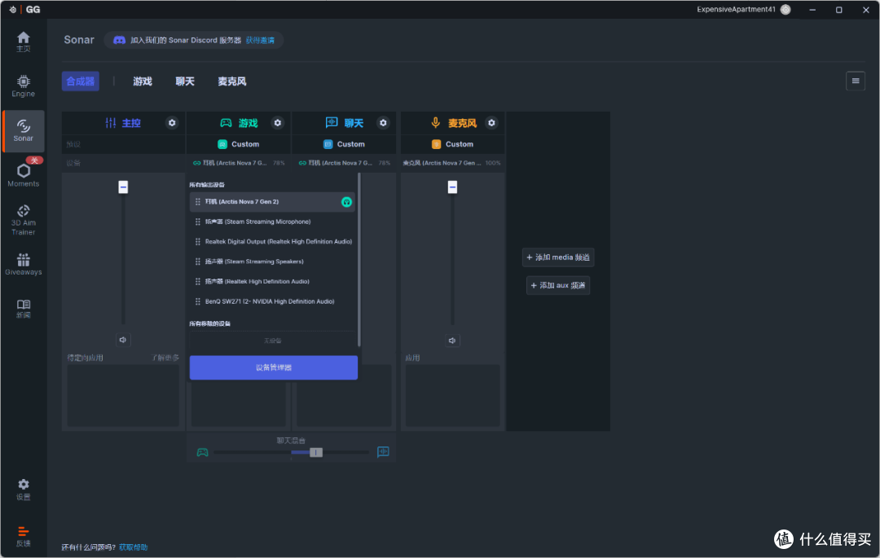
Task: Click the ExpensiveApartment41 username
Action: click(x=736, y=10)
